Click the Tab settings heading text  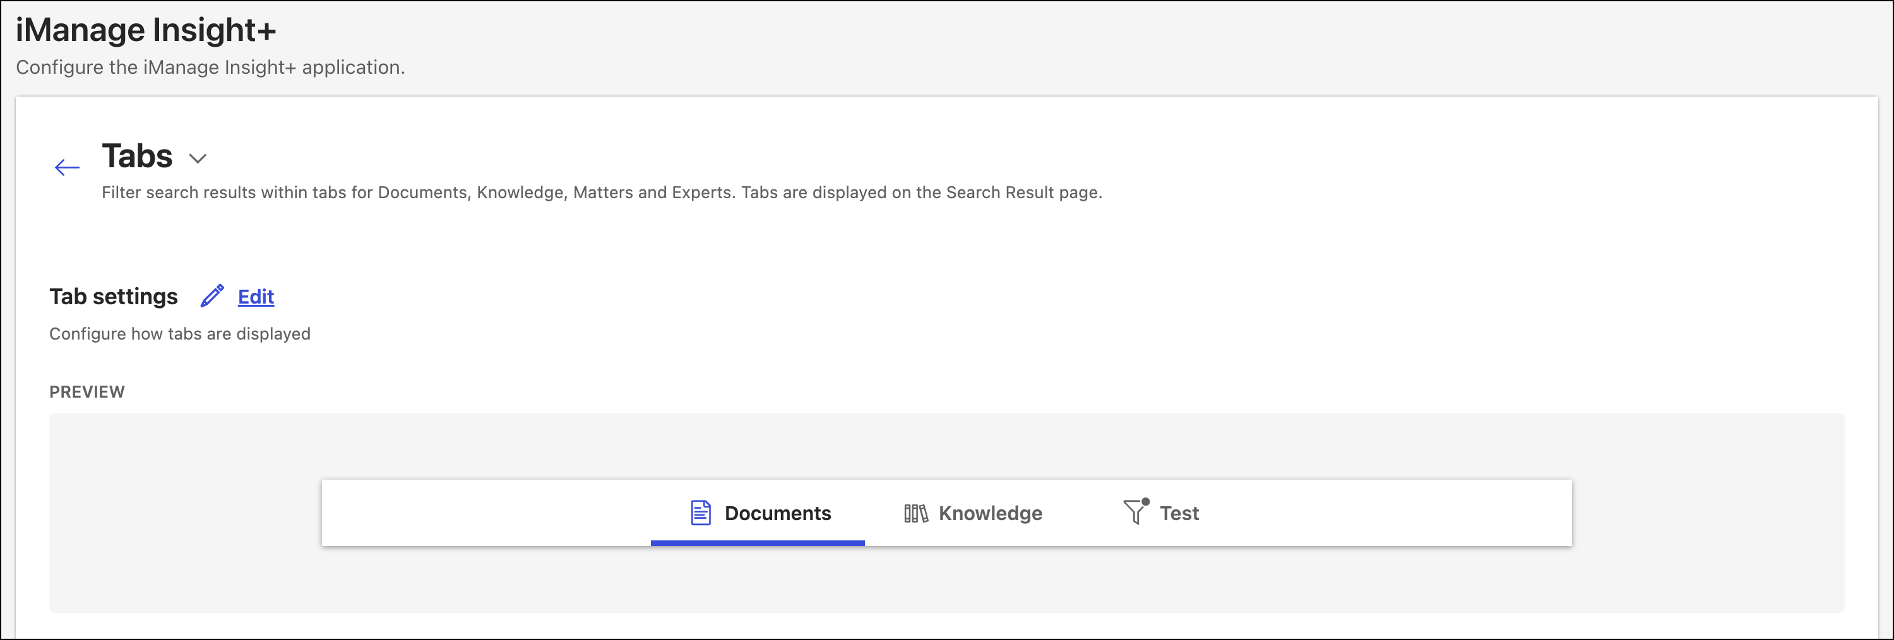(x=113, y=297)
